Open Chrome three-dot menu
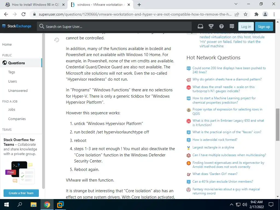The width and height of the screenshot is (280, 210). (274, 14)
